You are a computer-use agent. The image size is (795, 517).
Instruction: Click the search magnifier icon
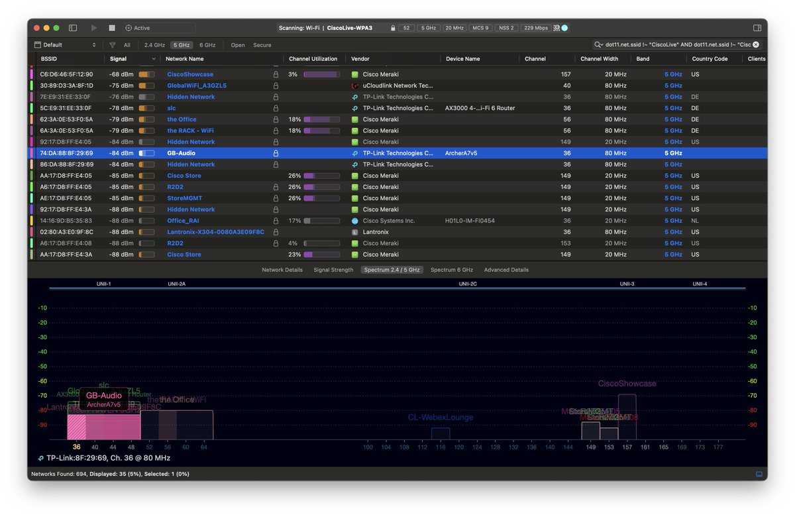point(600,44)
